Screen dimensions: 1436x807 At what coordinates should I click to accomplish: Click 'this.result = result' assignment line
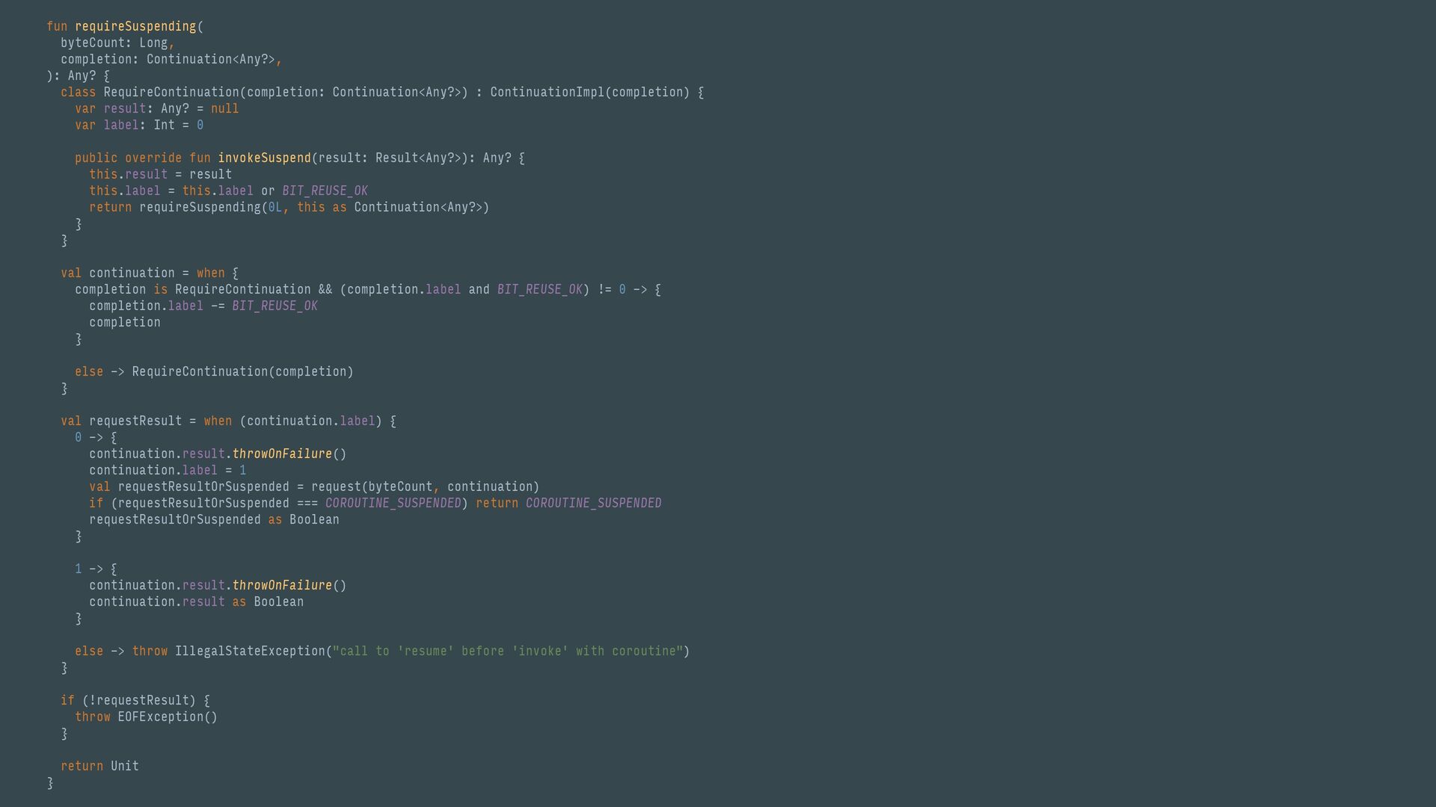pos(161,175)
